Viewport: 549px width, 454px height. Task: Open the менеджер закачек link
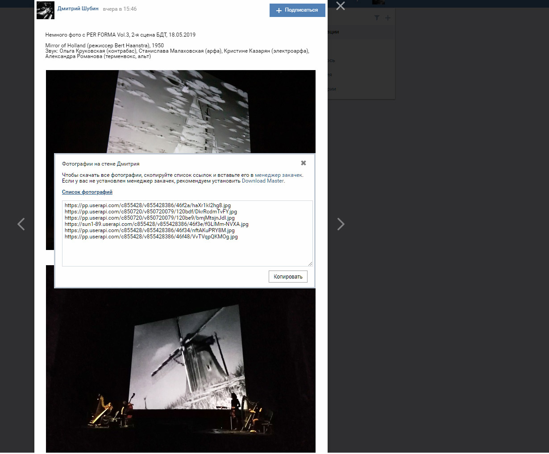pyautogui.click(x=279, y=175)
